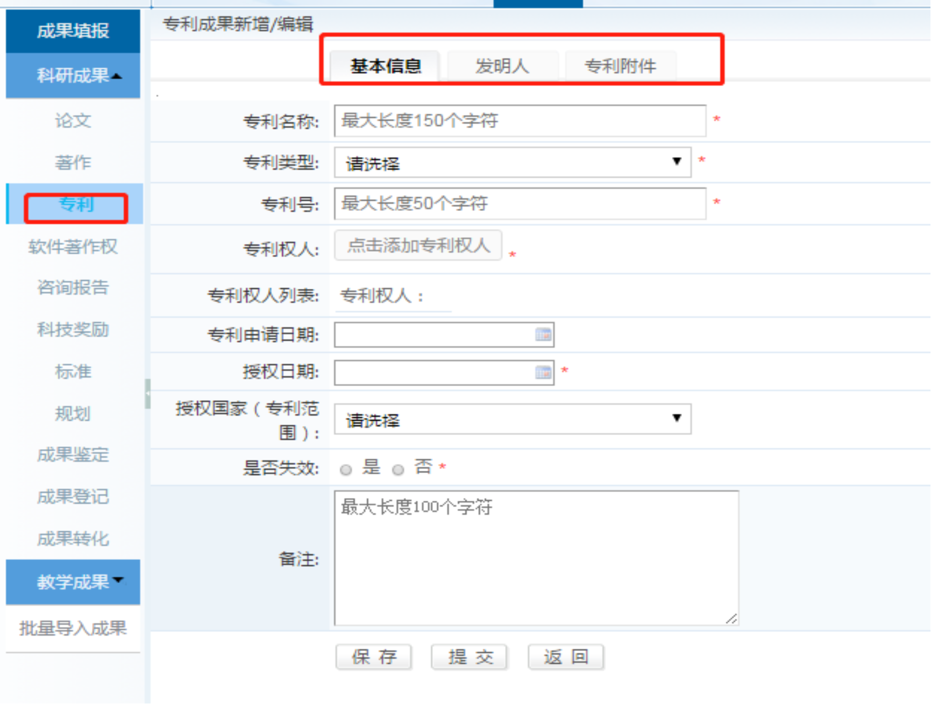Click the 保存 button

pyautogui.click(x=374, y=657)
